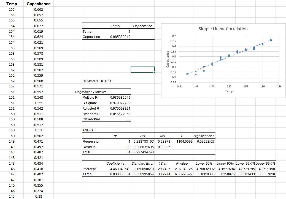Select the Temp t Stat 33.2274
The height and width of the screenshot is (199, 286).
(164, 174)
